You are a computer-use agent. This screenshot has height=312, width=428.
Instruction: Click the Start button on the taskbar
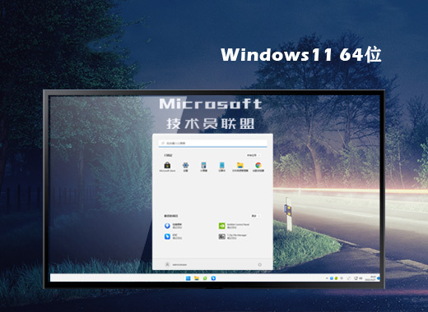188,278
